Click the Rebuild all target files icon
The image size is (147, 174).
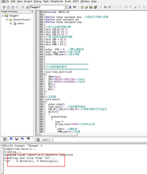[13, 7]
